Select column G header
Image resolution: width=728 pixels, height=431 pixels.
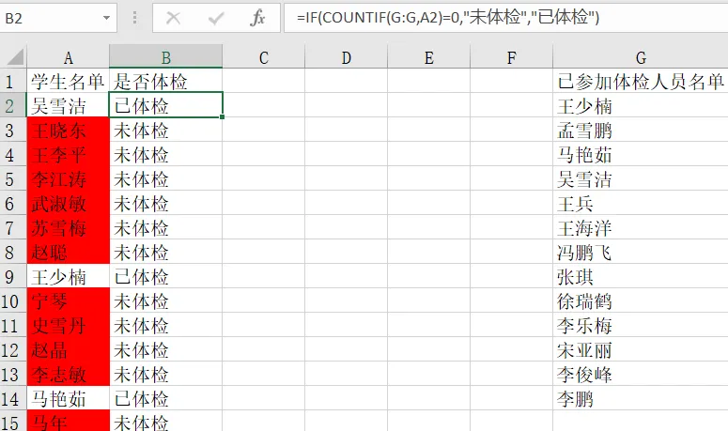coord(639,58)
